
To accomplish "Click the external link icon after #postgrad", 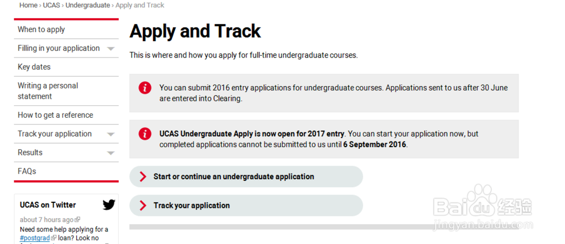I will coord(54,238).
